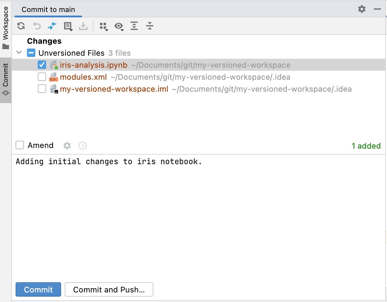Viewport: 387px width, 302px height.
Task: Click the Rollback icon in the toolbar
Action: coord(37,26)
